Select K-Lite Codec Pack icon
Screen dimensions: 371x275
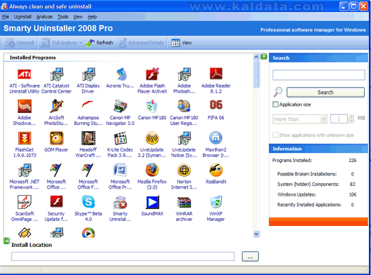pyautogui.click(x=120, y=138)
